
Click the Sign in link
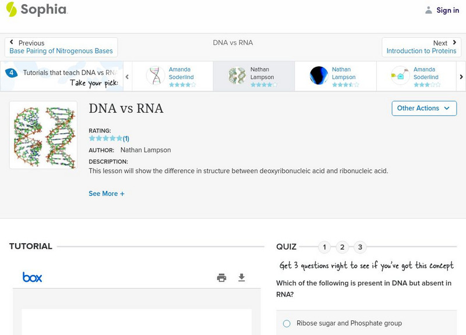tap(447, 10)
